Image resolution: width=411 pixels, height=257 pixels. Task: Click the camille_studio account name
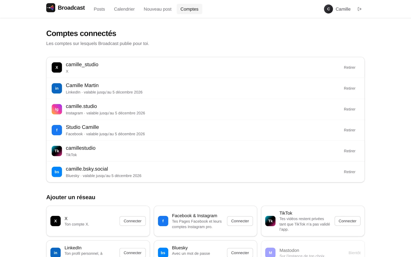click(x=82, y=65)
